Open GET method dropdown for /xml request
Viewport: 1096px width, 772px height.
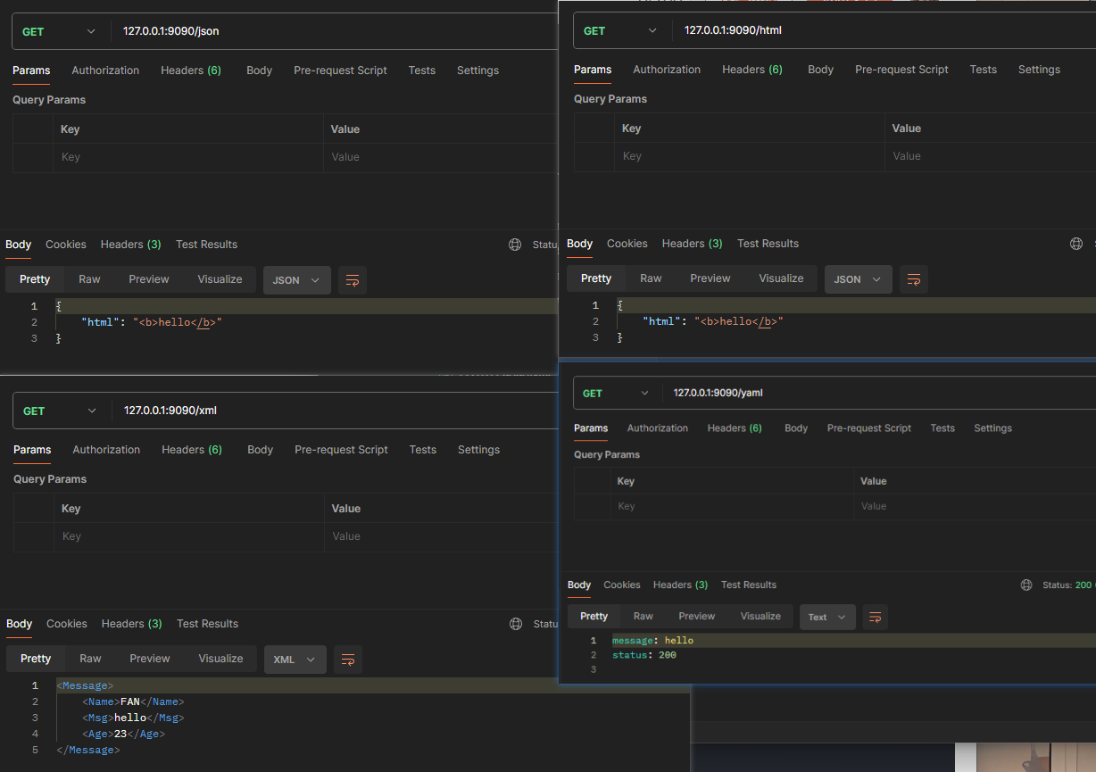(x=60, y=411)
